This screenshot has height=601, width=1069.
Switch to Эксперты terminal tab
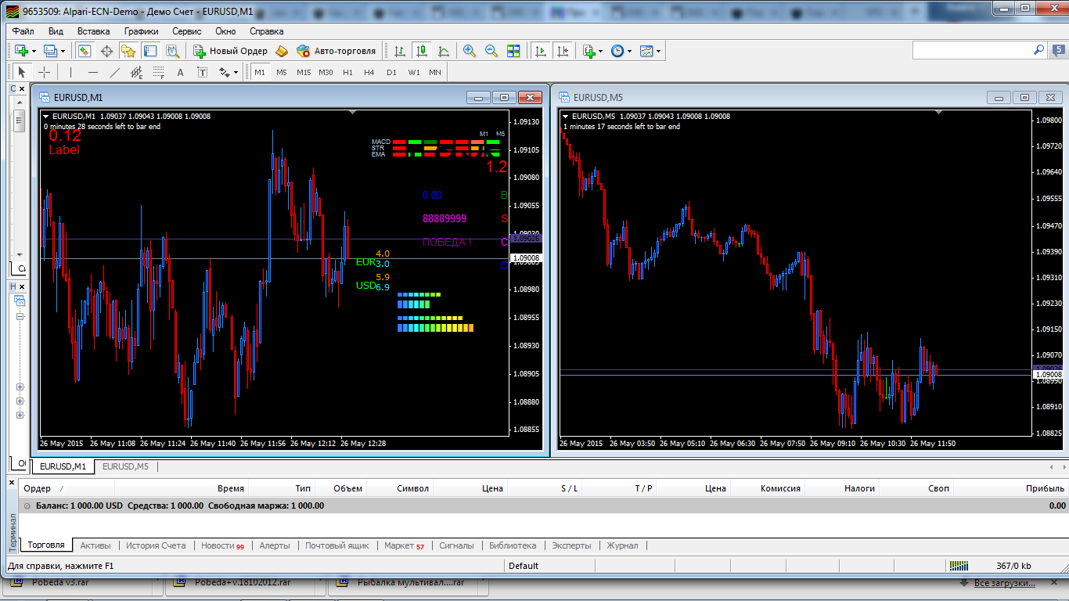click(572, 545)
